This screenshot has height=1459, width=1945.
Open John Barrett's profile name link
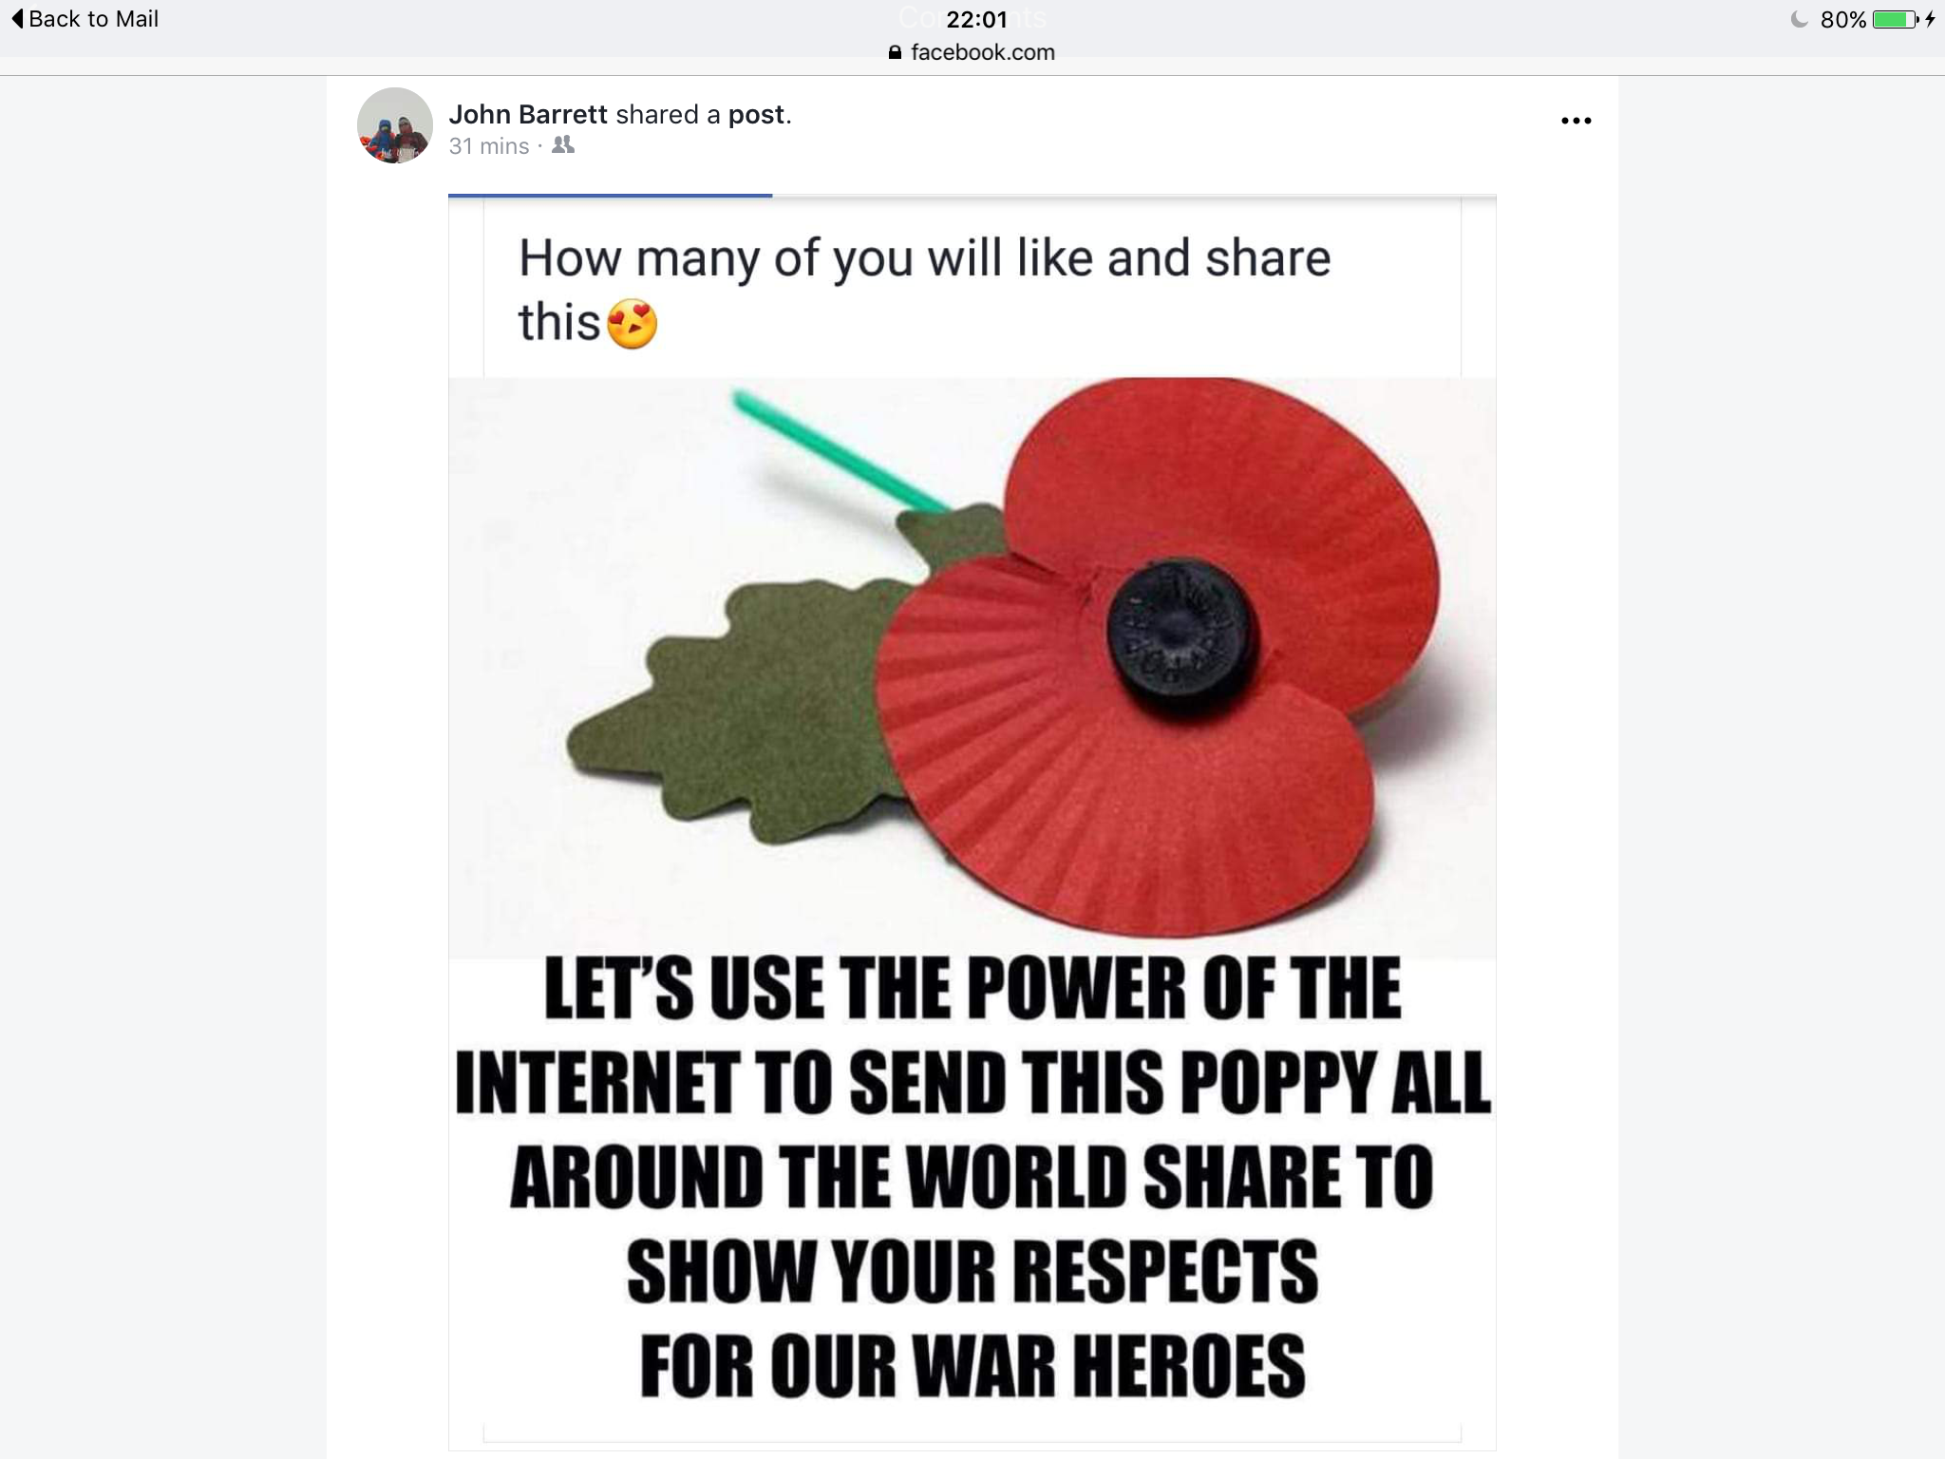click(x=528, y=115)
